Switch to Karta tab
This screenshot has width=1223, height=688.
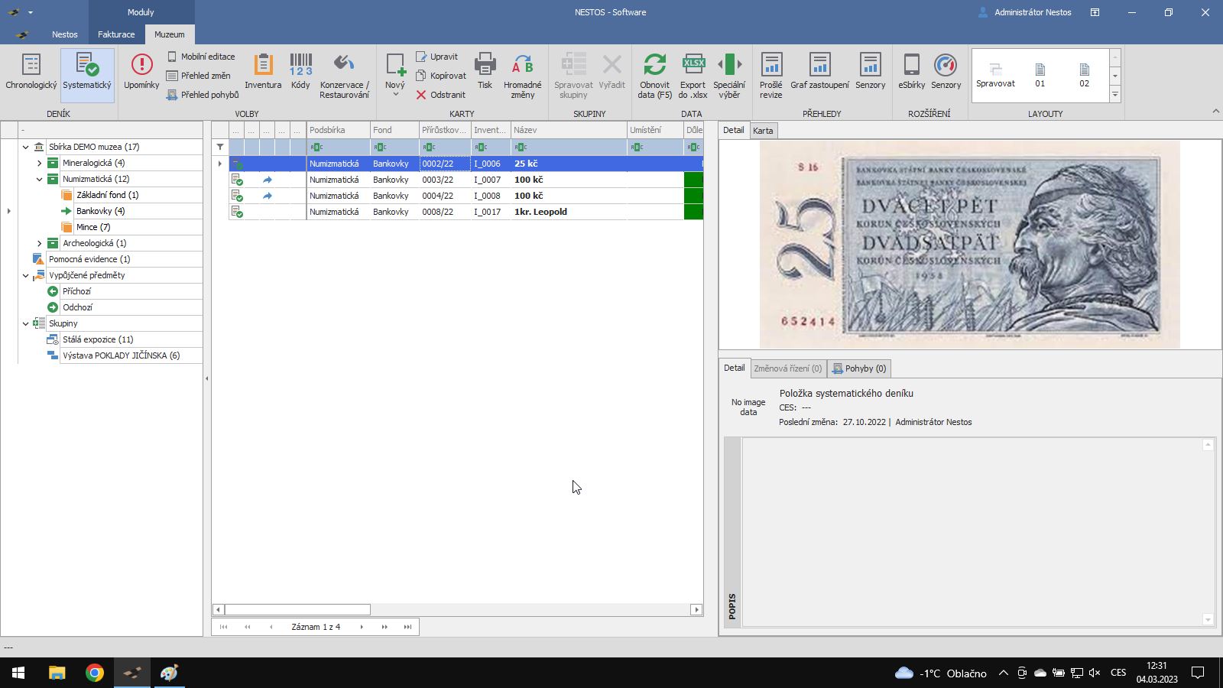coord(763,131)
